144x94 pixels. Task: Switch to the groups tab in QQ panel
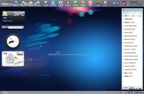coord(133,16)
